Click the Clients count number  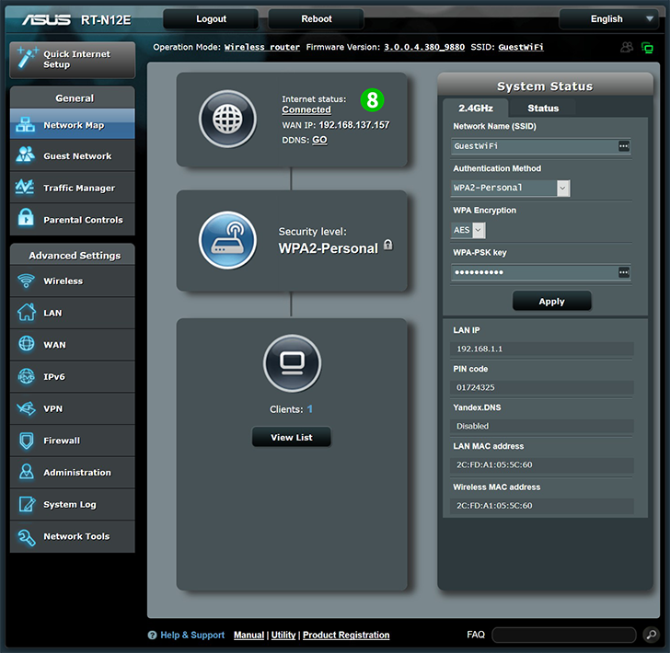pos(309,409)
